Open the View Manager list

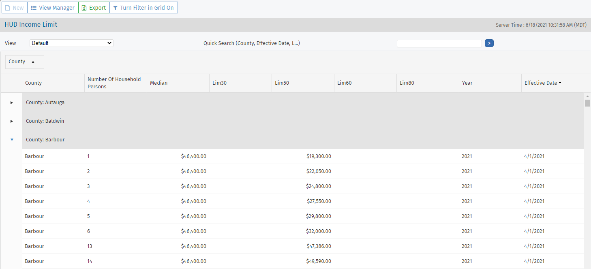tap(53, 8)
